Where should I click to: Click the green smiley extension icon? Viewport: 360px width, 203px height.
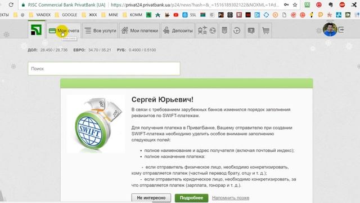point(307,5)
